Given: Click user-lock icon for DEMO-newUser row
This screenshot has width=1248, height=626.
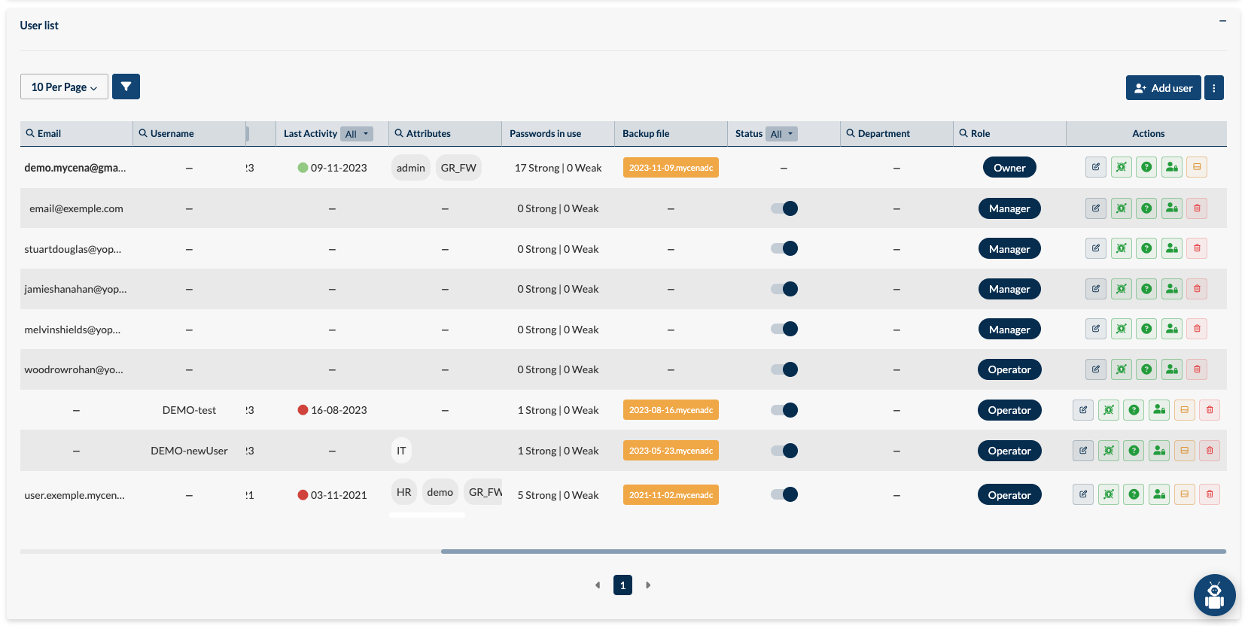Looking at the screenshot, I should 1159,451.
